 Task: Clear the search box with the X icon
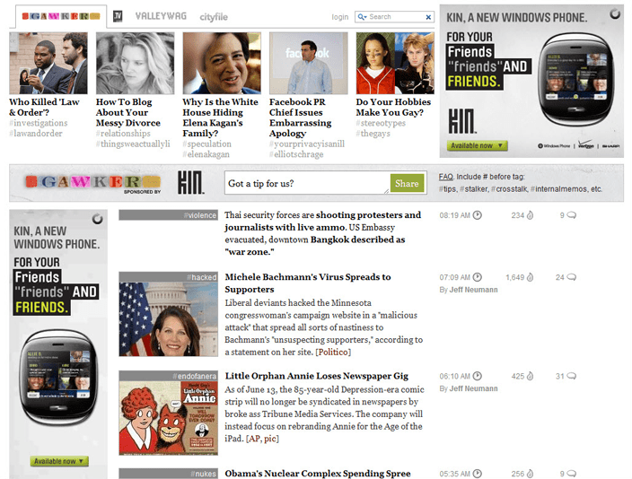tap(428, 17)
